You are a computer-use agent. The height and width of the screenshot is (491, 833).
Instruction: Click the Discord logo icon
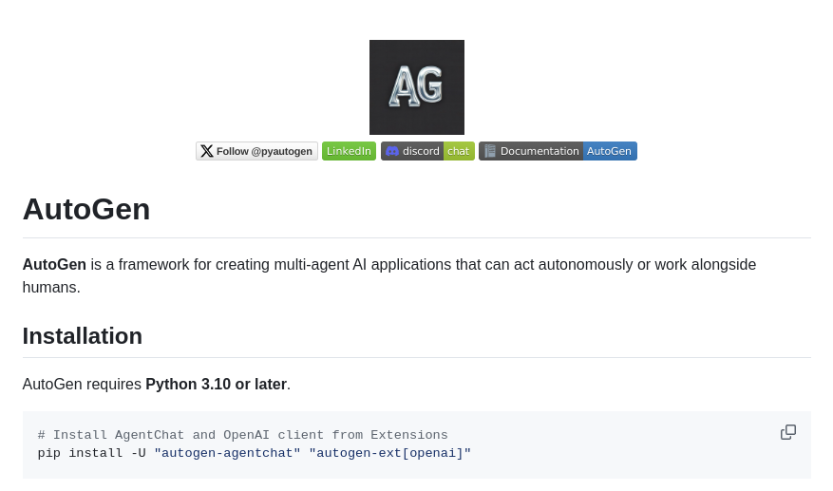tap(391, 151)
